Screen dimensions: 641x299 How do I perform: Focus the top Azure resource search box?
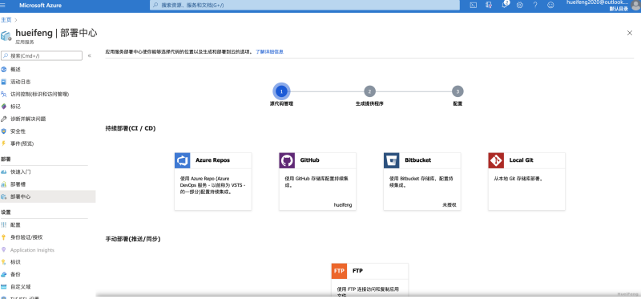point(304,6)
